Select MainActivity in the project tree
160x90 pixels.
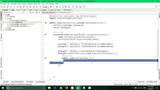pyautogui.click(x=19, y=22)
